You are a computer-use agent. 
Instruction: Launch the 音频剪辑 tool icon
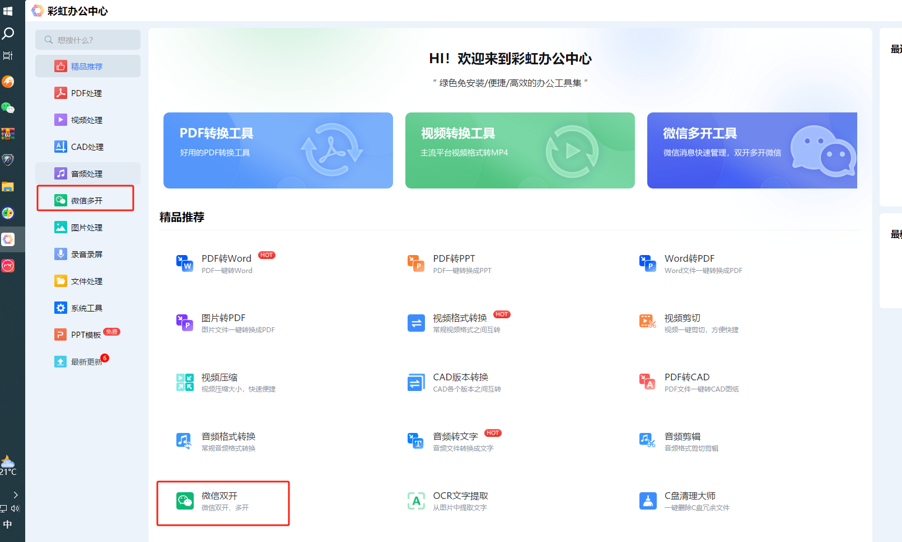click(x=648, y=441)
